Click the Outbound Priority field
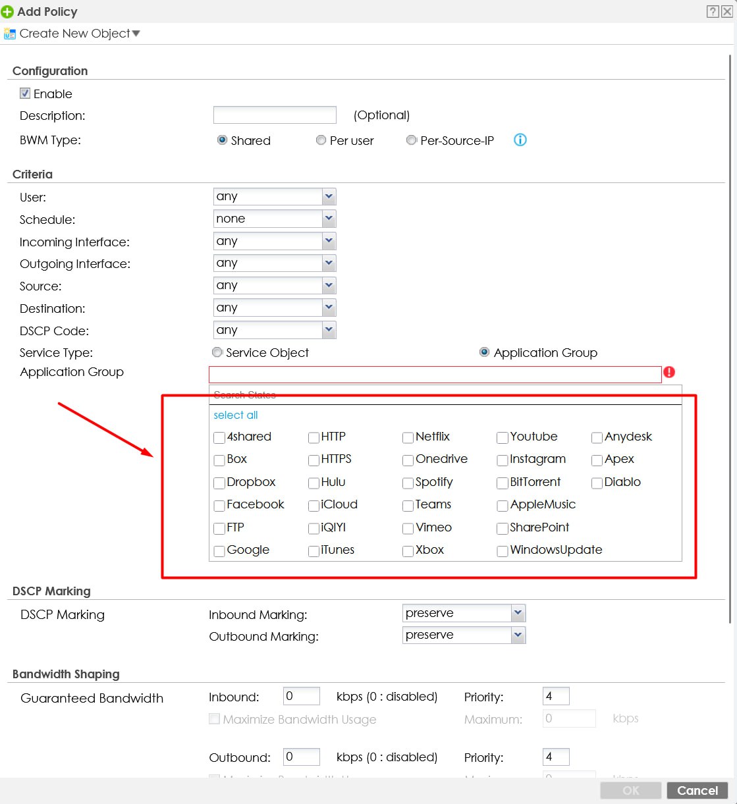 556,757
